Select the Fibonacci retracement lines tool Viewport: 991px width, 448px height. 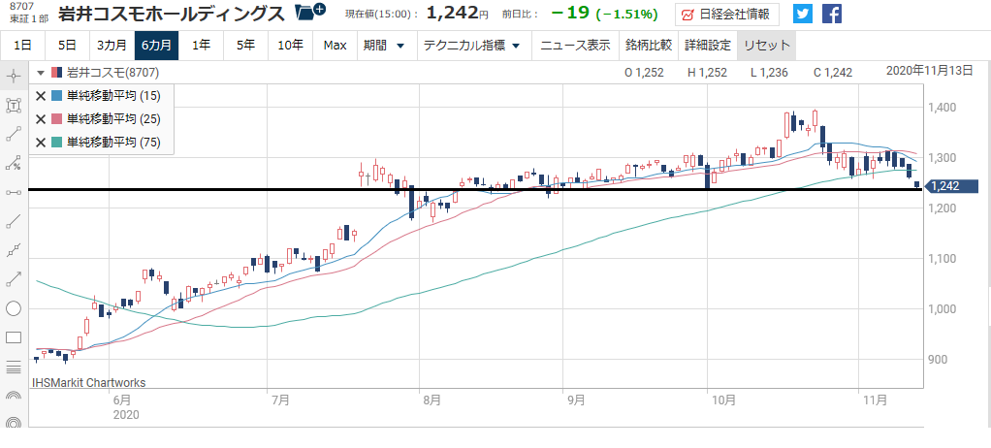click(14, 366)
